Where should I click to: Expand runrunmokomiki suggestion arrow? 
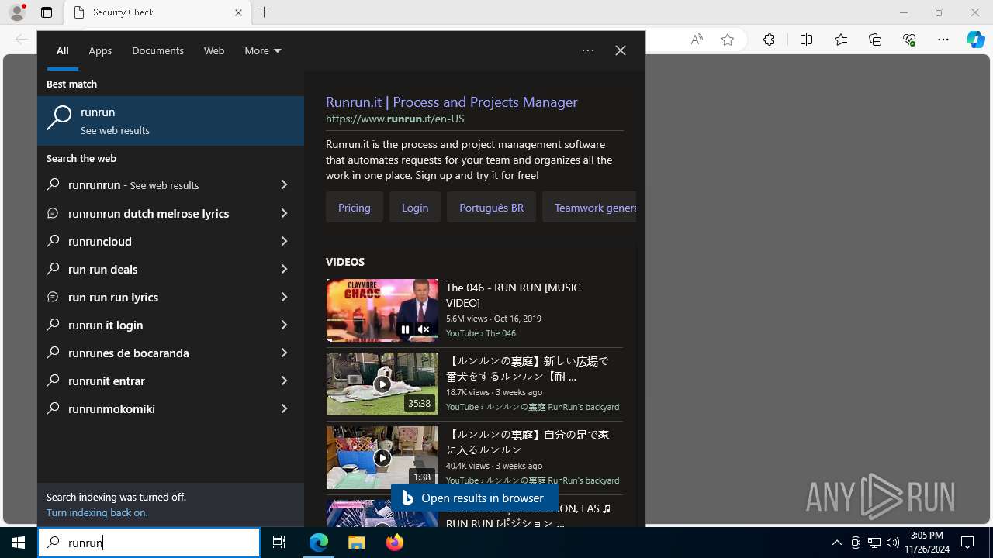[284, 408]
